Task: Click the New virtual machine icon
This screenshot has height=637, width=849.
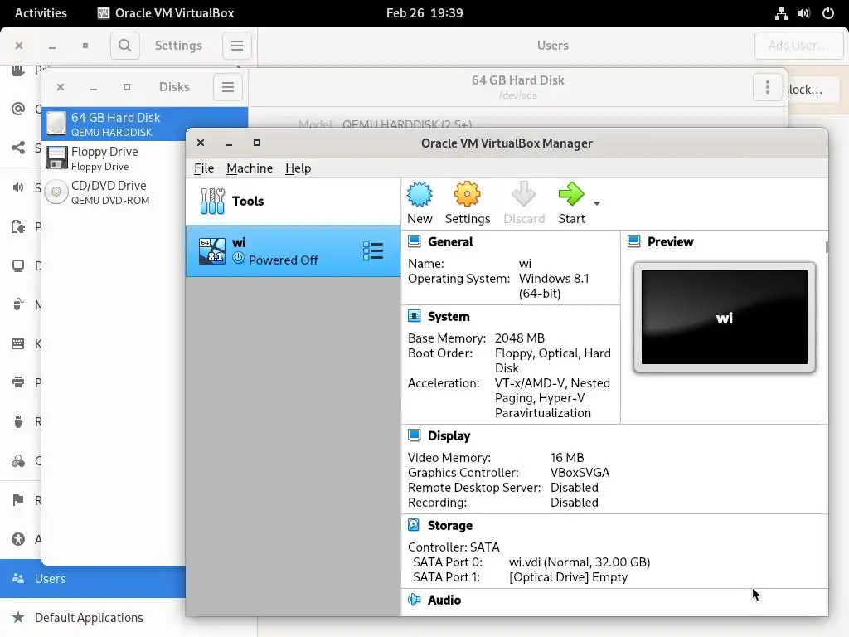Action: point(420,194)
